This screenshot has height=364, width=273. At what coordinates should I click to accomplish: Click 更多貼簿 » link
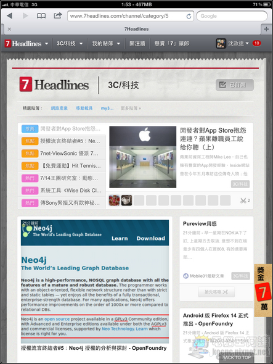point(131,108)
